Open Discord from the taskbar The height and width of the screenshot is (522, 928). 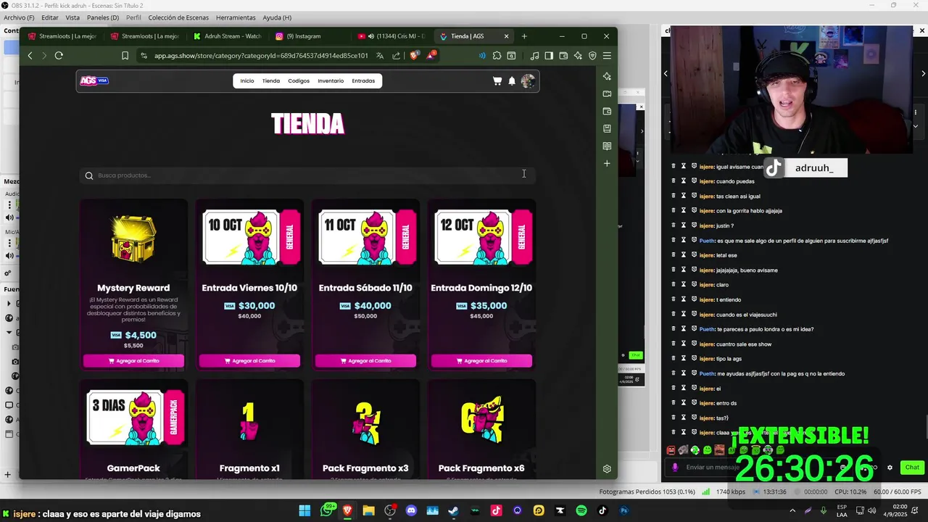[x=411, y=510]
